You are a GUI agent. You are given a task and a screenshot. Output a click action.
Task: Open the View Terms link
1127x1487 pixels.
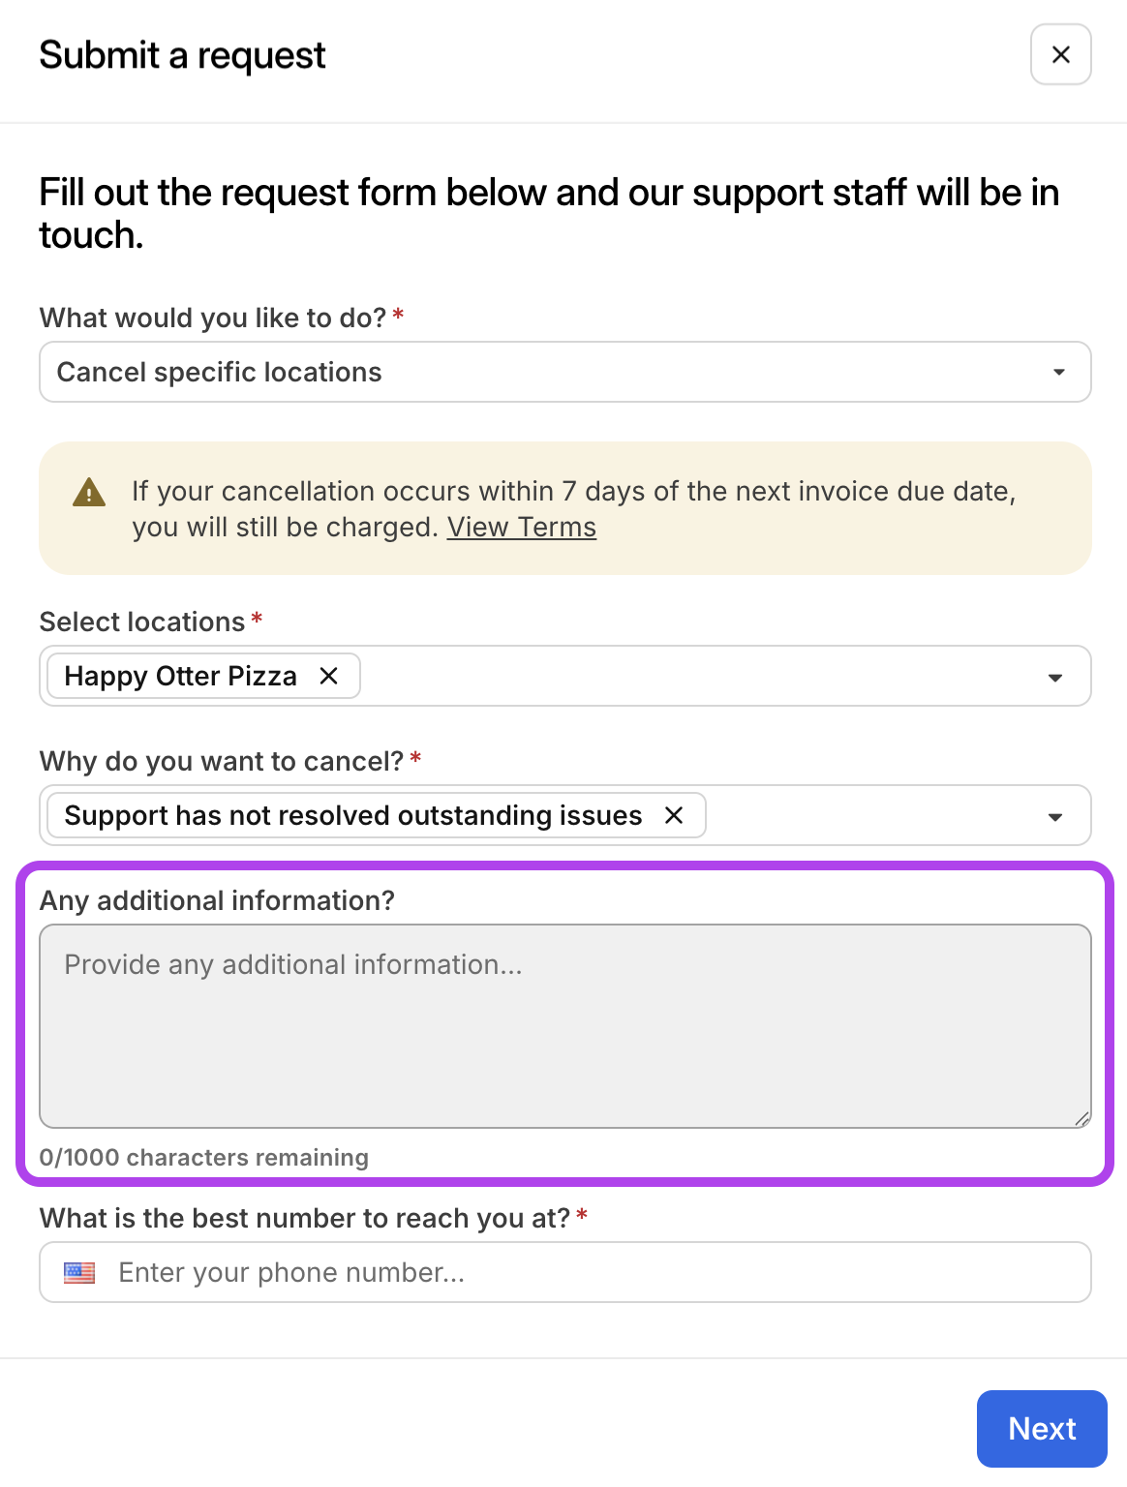click(x=521, y=527)
